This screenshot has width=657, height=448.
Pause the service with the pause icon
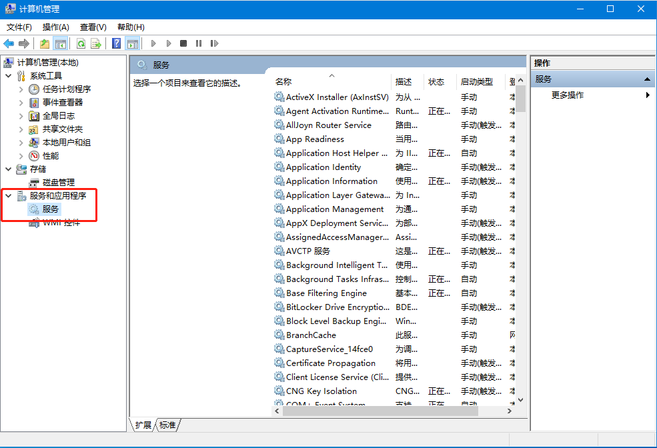[x=197, y=43]
